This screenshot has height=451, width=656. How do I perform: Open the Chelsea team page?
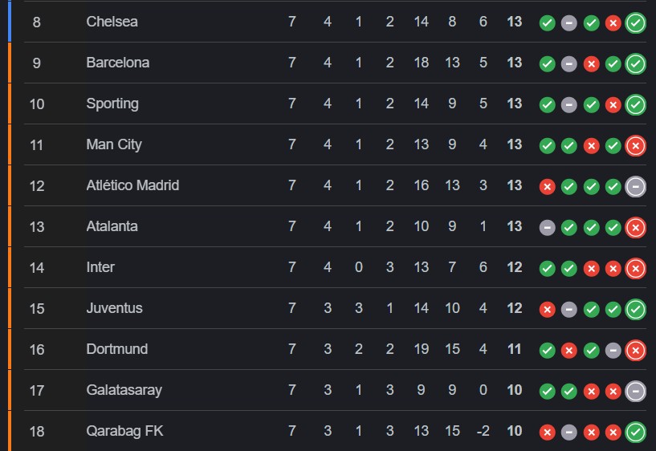(x=112, y=22)
